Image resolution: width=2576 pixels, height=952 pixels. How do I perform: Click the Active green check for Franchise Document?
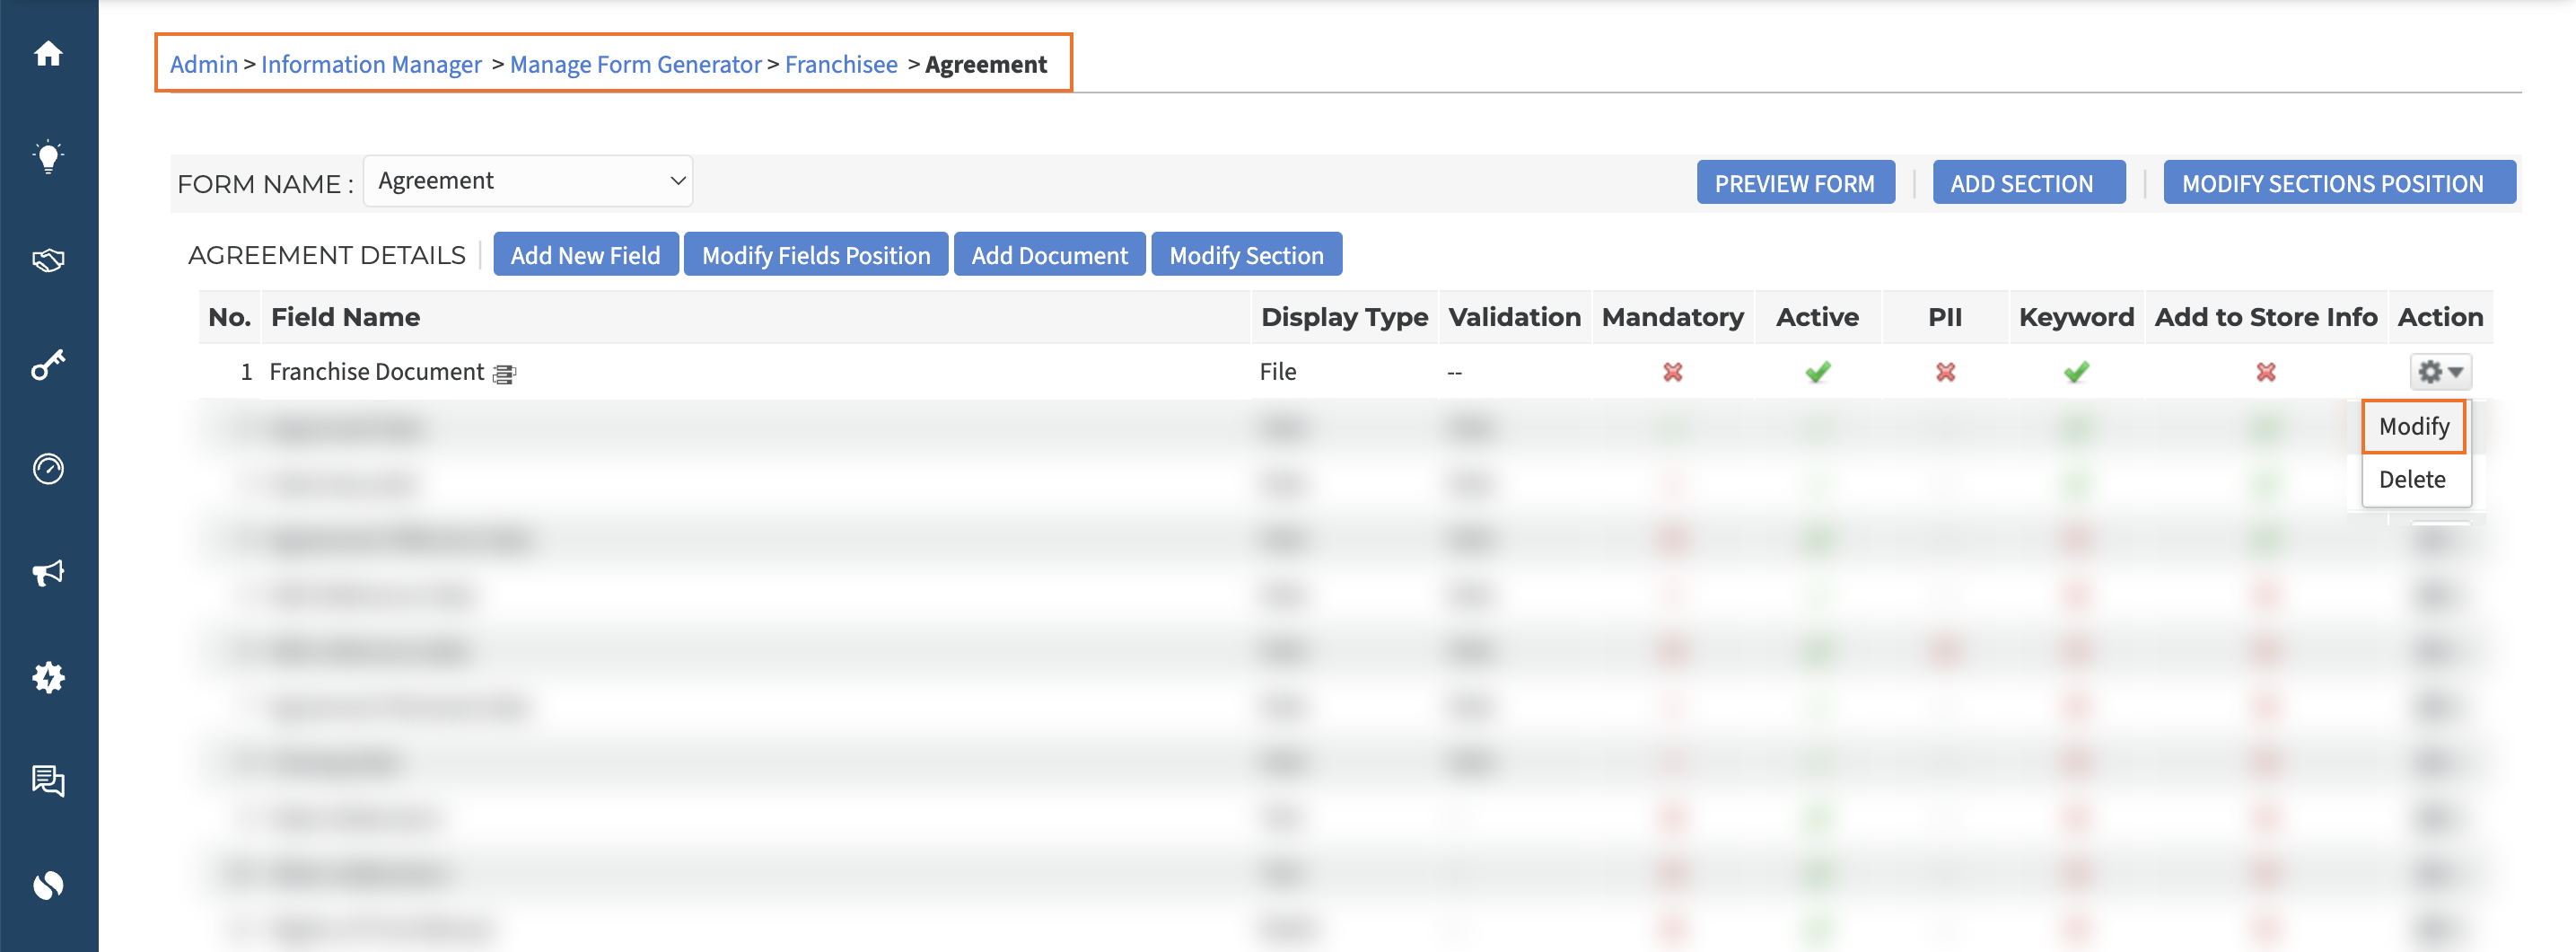[1817, 373]
